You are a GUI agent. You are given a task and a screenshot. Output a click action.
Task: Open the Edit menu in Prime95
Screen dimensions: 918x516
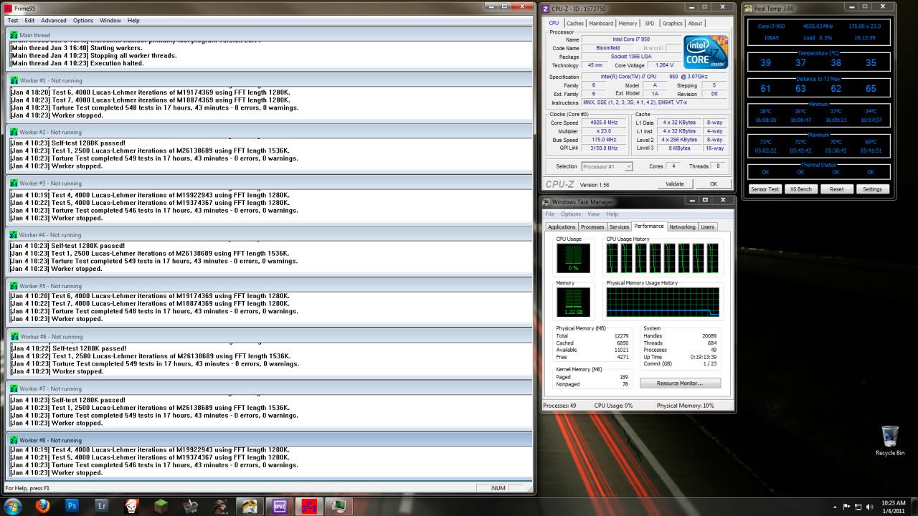pos(30,20)
